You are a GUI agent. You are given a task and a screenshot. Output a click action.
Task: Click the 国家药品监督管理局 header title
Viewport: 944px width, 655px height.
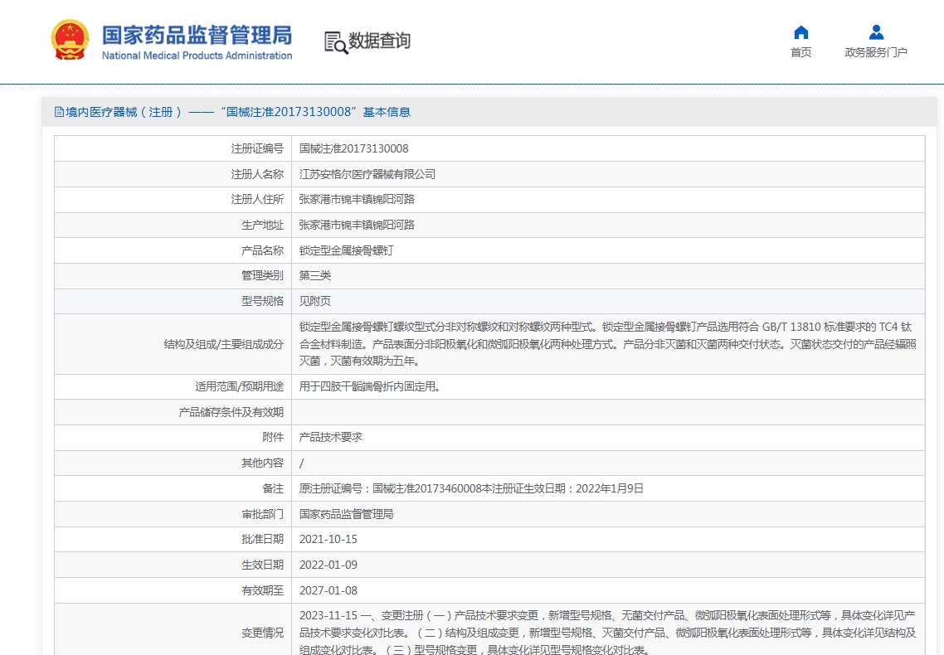click(197, 35)
